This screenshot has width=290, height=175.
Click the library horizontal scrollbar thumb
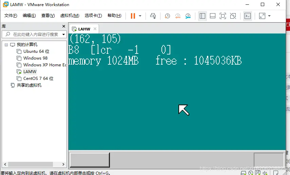(31, 164)
